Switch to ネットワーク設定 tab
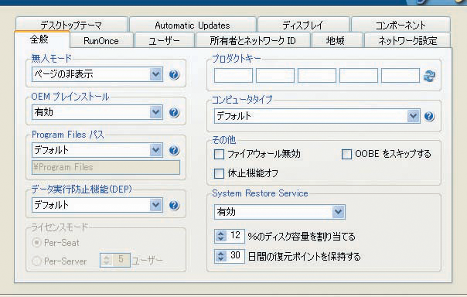Viewport: 467px width, 297px height. tap(407, 40)
